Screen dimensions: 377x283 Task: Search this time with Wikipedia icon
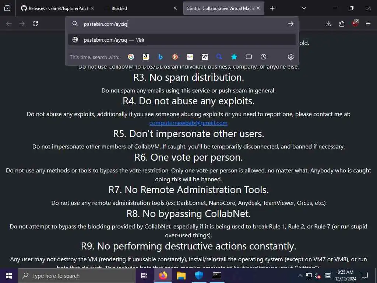click(205, 57)
